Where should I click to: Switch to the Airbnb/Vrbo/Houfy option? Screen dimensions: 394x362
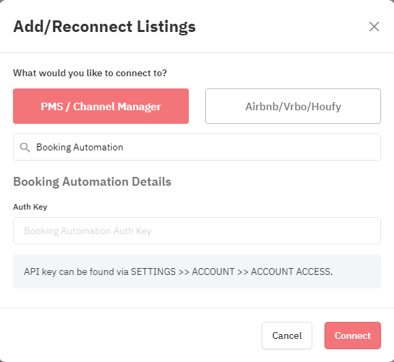(x=293, y=106)
